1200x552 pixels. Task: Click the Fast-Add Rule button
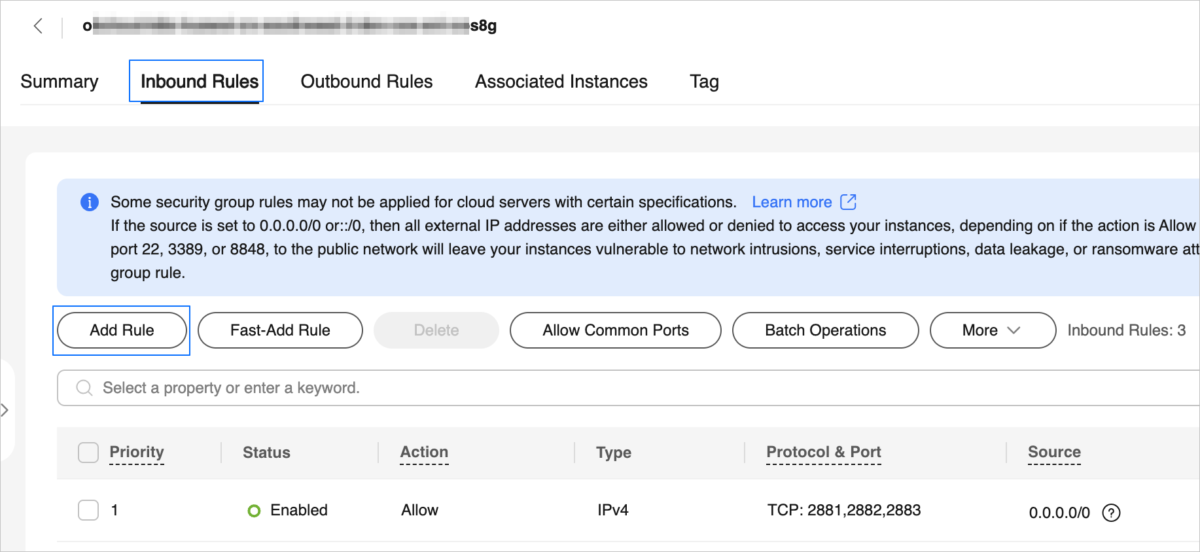click(x=280, y=330)
